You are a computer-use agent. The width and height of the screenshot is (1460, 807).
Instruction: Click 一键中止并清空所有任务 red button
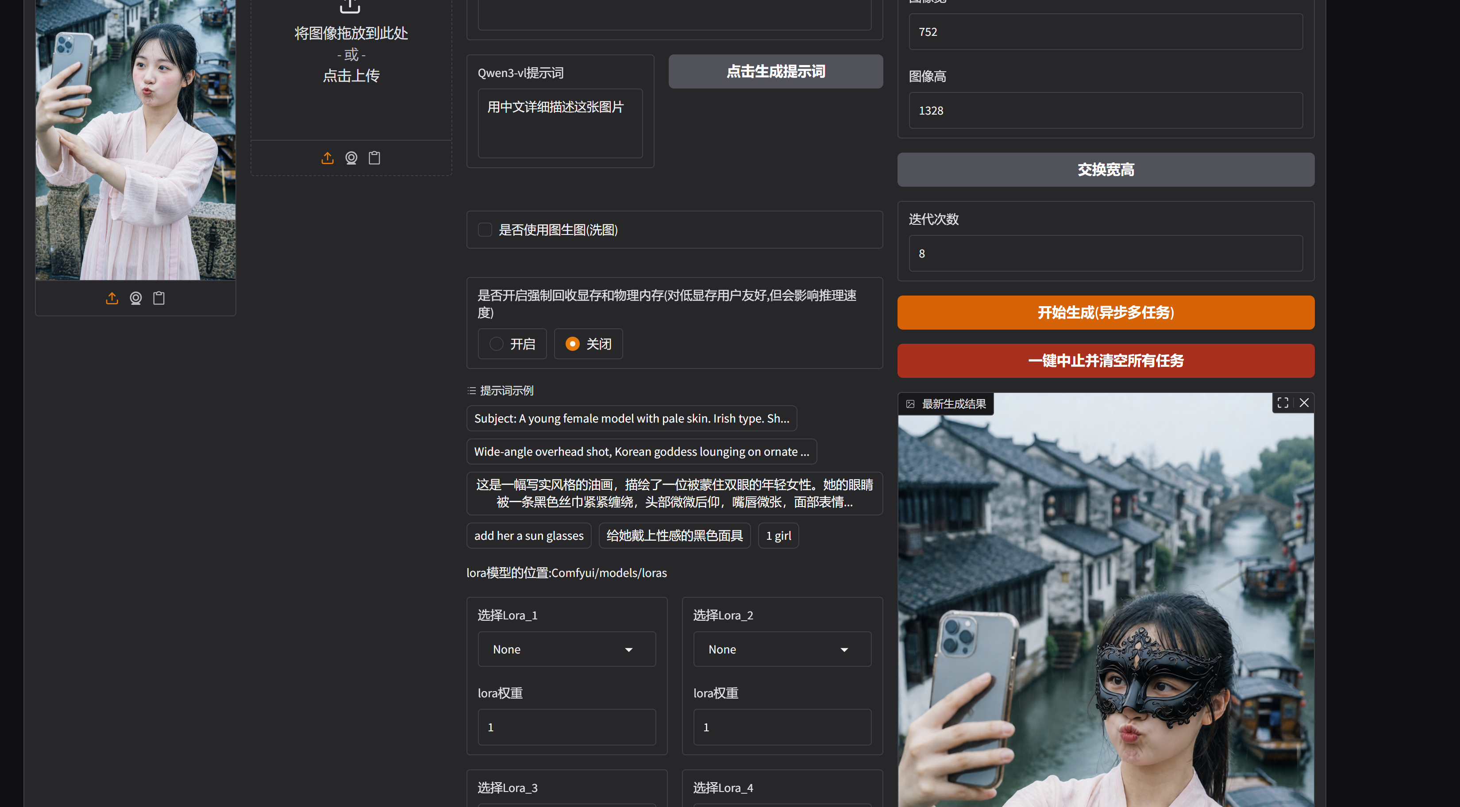(x=1106, y=361)
